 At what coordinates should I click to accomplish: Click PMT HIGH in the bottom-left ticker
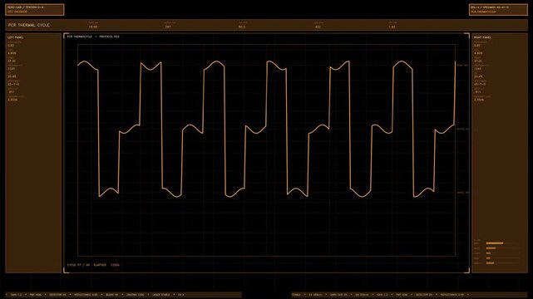pyautogui.click(x=36, y=295)
